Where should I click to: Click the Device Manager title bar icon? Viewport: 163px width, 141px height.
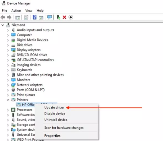coord(3,3)
